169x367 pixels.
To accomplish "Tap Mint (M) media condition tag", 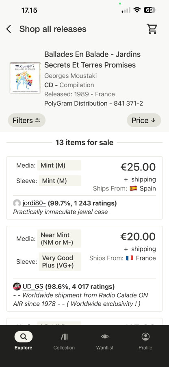I will pos(59,165).
